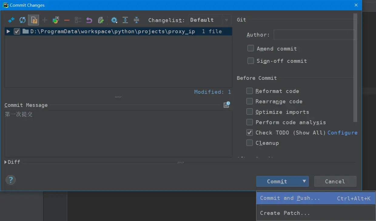
Task: Click the Edit Source pencil icon
Action: (x=101, y=20)
